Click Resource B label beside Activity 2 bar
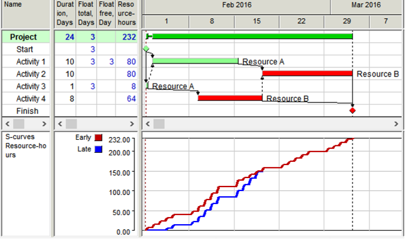 pyautogui.click(x=378, y=74)
